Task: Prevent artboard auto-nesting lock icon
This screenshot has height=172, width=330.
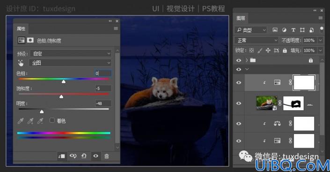Action: (x=276, y=50)
